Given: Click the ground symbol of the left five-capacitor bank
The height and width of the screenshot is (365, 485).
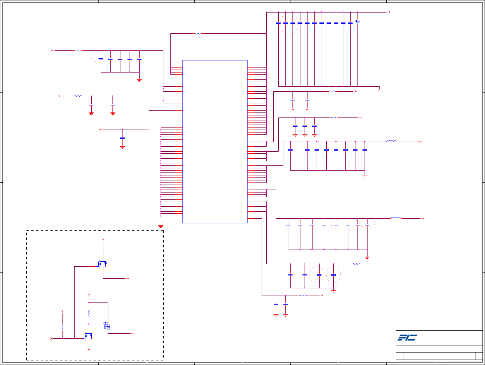Looking at the screenshot, I should 139,80.
